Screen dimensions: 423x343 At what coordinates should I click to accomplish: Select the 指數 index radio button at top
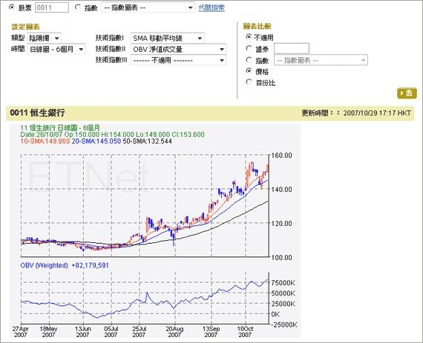click(78, 7)
